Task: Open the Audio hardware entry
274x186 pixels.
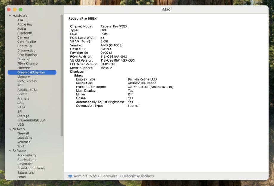Action: (x=21, y=29)
